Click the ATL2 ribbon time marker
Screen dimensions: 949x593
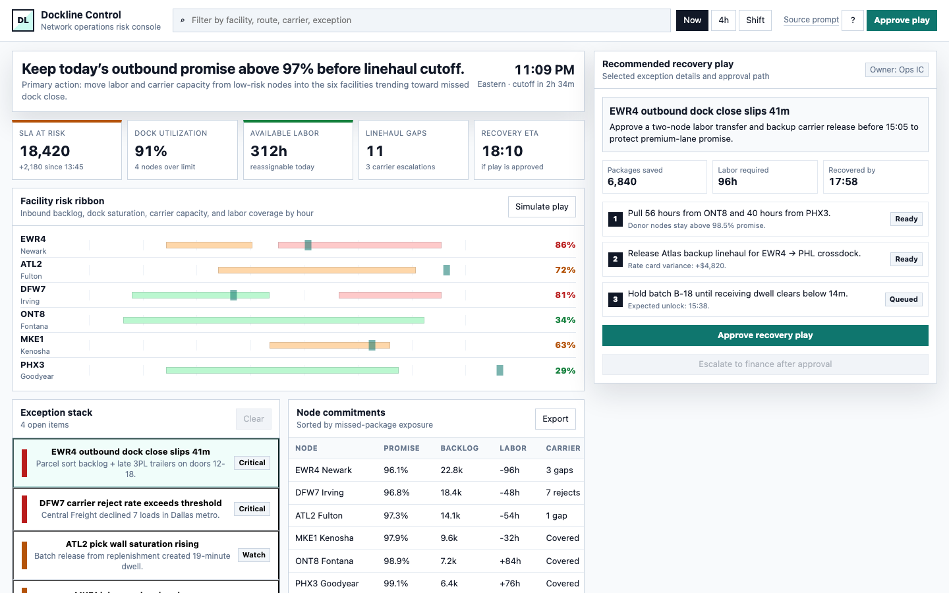coord(447,270)
